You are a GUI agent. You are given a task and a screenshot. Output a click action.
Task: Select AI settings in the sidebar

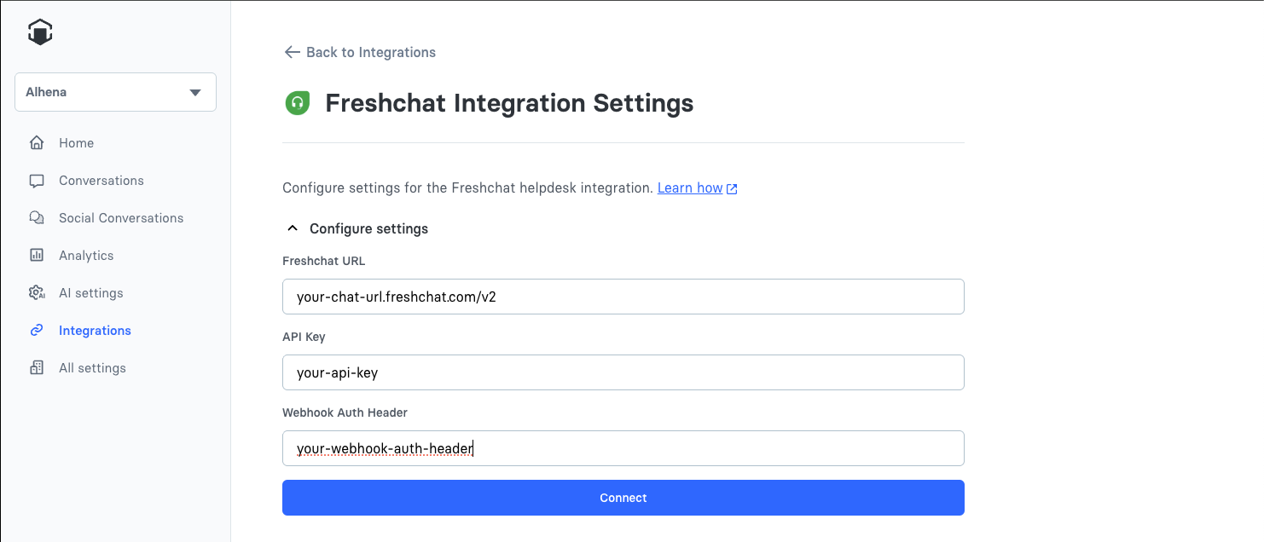(91, 293)
